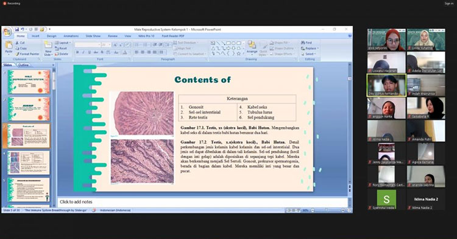Select slide 4 thumbnail in Slides pane
The image size is (457, 239).
point(29,162)
